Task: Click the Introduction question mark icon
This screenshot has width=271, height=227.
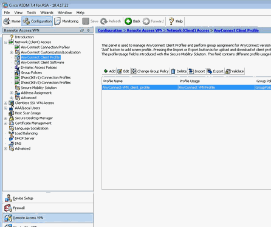Action: (x=12, y=37)
